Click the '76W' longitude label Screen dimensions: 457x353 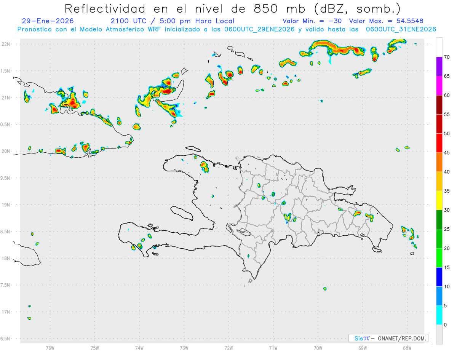[50, 348]
